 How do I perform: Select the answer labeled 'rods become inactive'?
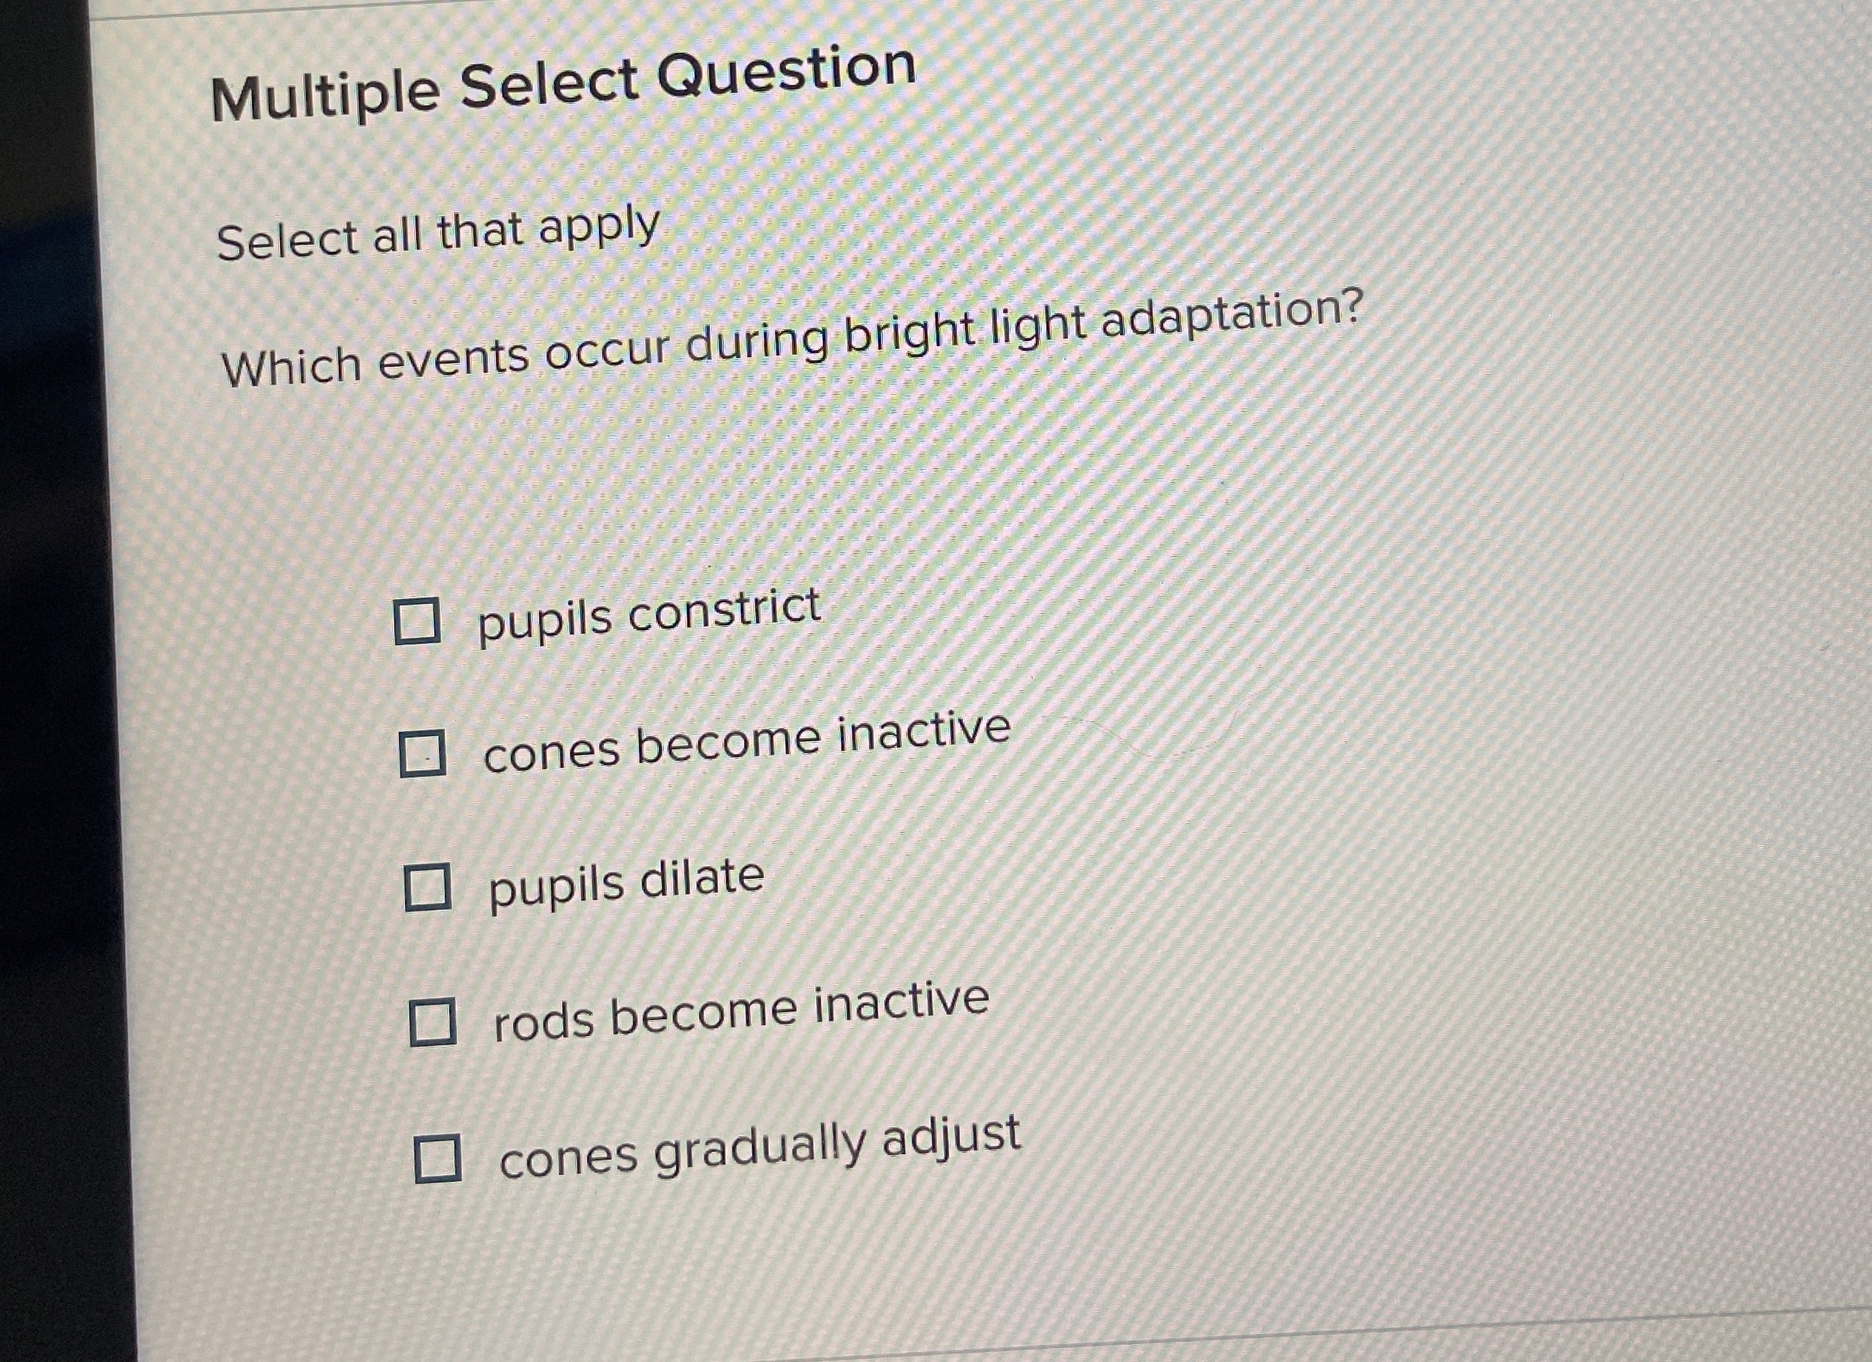(739, 1020)
